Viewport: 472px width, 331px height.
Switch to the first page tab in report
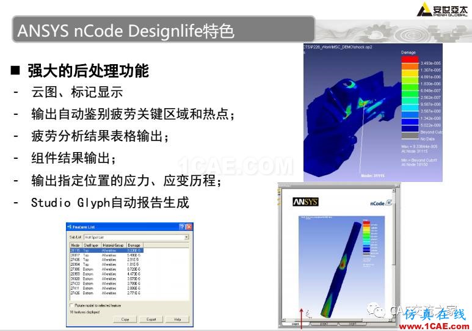click(296, 324)
